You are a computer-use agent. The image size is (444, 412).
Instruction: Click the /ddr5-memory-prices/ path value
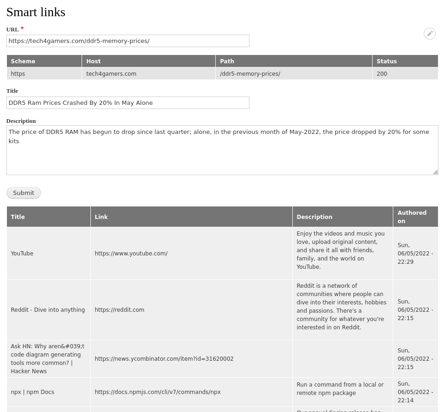[x=250, y=73]
